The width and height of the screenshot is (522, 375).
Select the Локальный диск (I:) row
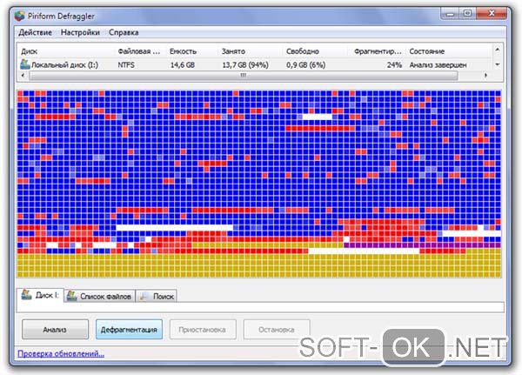pyautogui.click(x=255, y=64)
